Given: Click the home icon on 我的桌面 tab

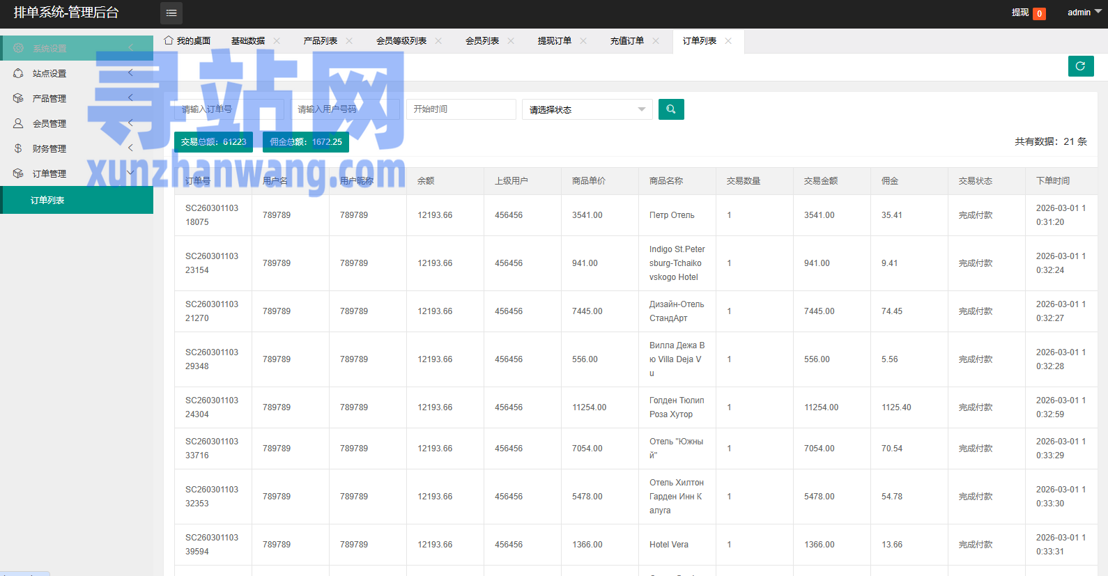Looking at the screenshot, I should pyautogui.click(x=169, y=40).
